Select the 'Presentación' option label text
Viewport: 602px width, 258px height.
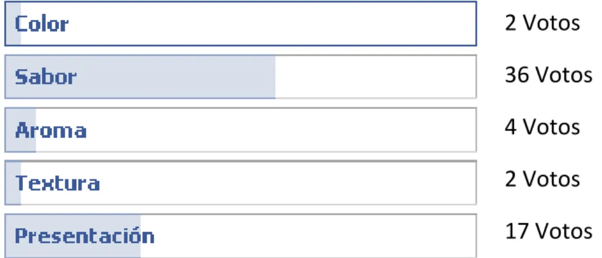coord(84,235)
